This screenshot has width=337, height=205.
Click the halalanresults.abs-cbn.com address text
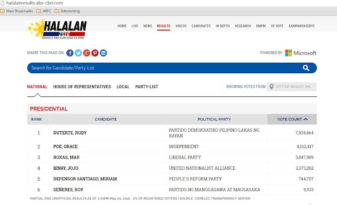coord(35,3)
